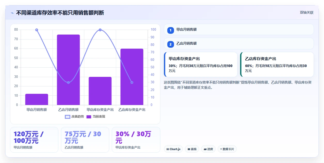Image resolution: width=324 pixels, height=163 pixels.
Task: Click the blue number 2 badge
Action: (171, 44)
